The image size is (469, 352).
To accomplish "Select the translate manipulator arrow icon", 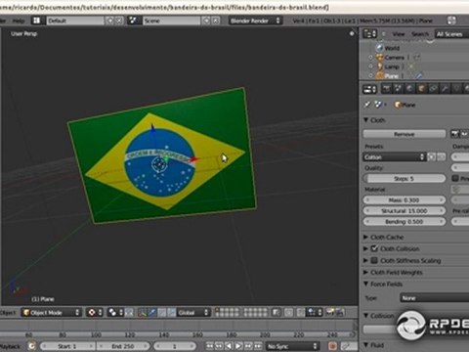I will (x=152, y=312).
